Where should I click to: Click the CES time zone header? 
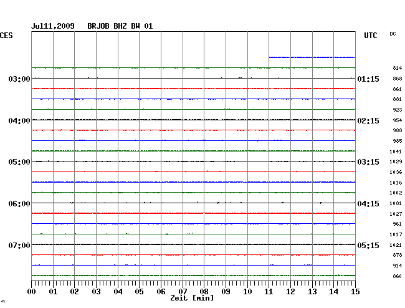(x=6, y=36)
